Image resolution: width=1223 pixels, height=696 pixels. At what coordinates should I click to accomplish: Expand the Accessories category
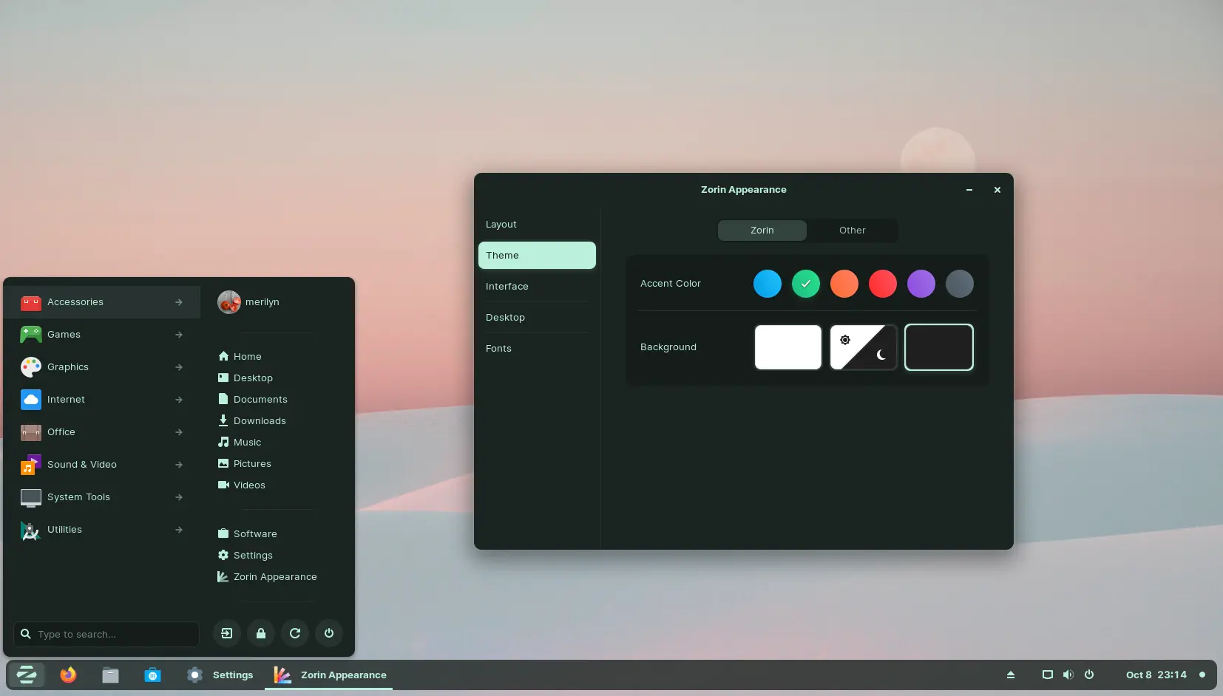click(102, 302)
